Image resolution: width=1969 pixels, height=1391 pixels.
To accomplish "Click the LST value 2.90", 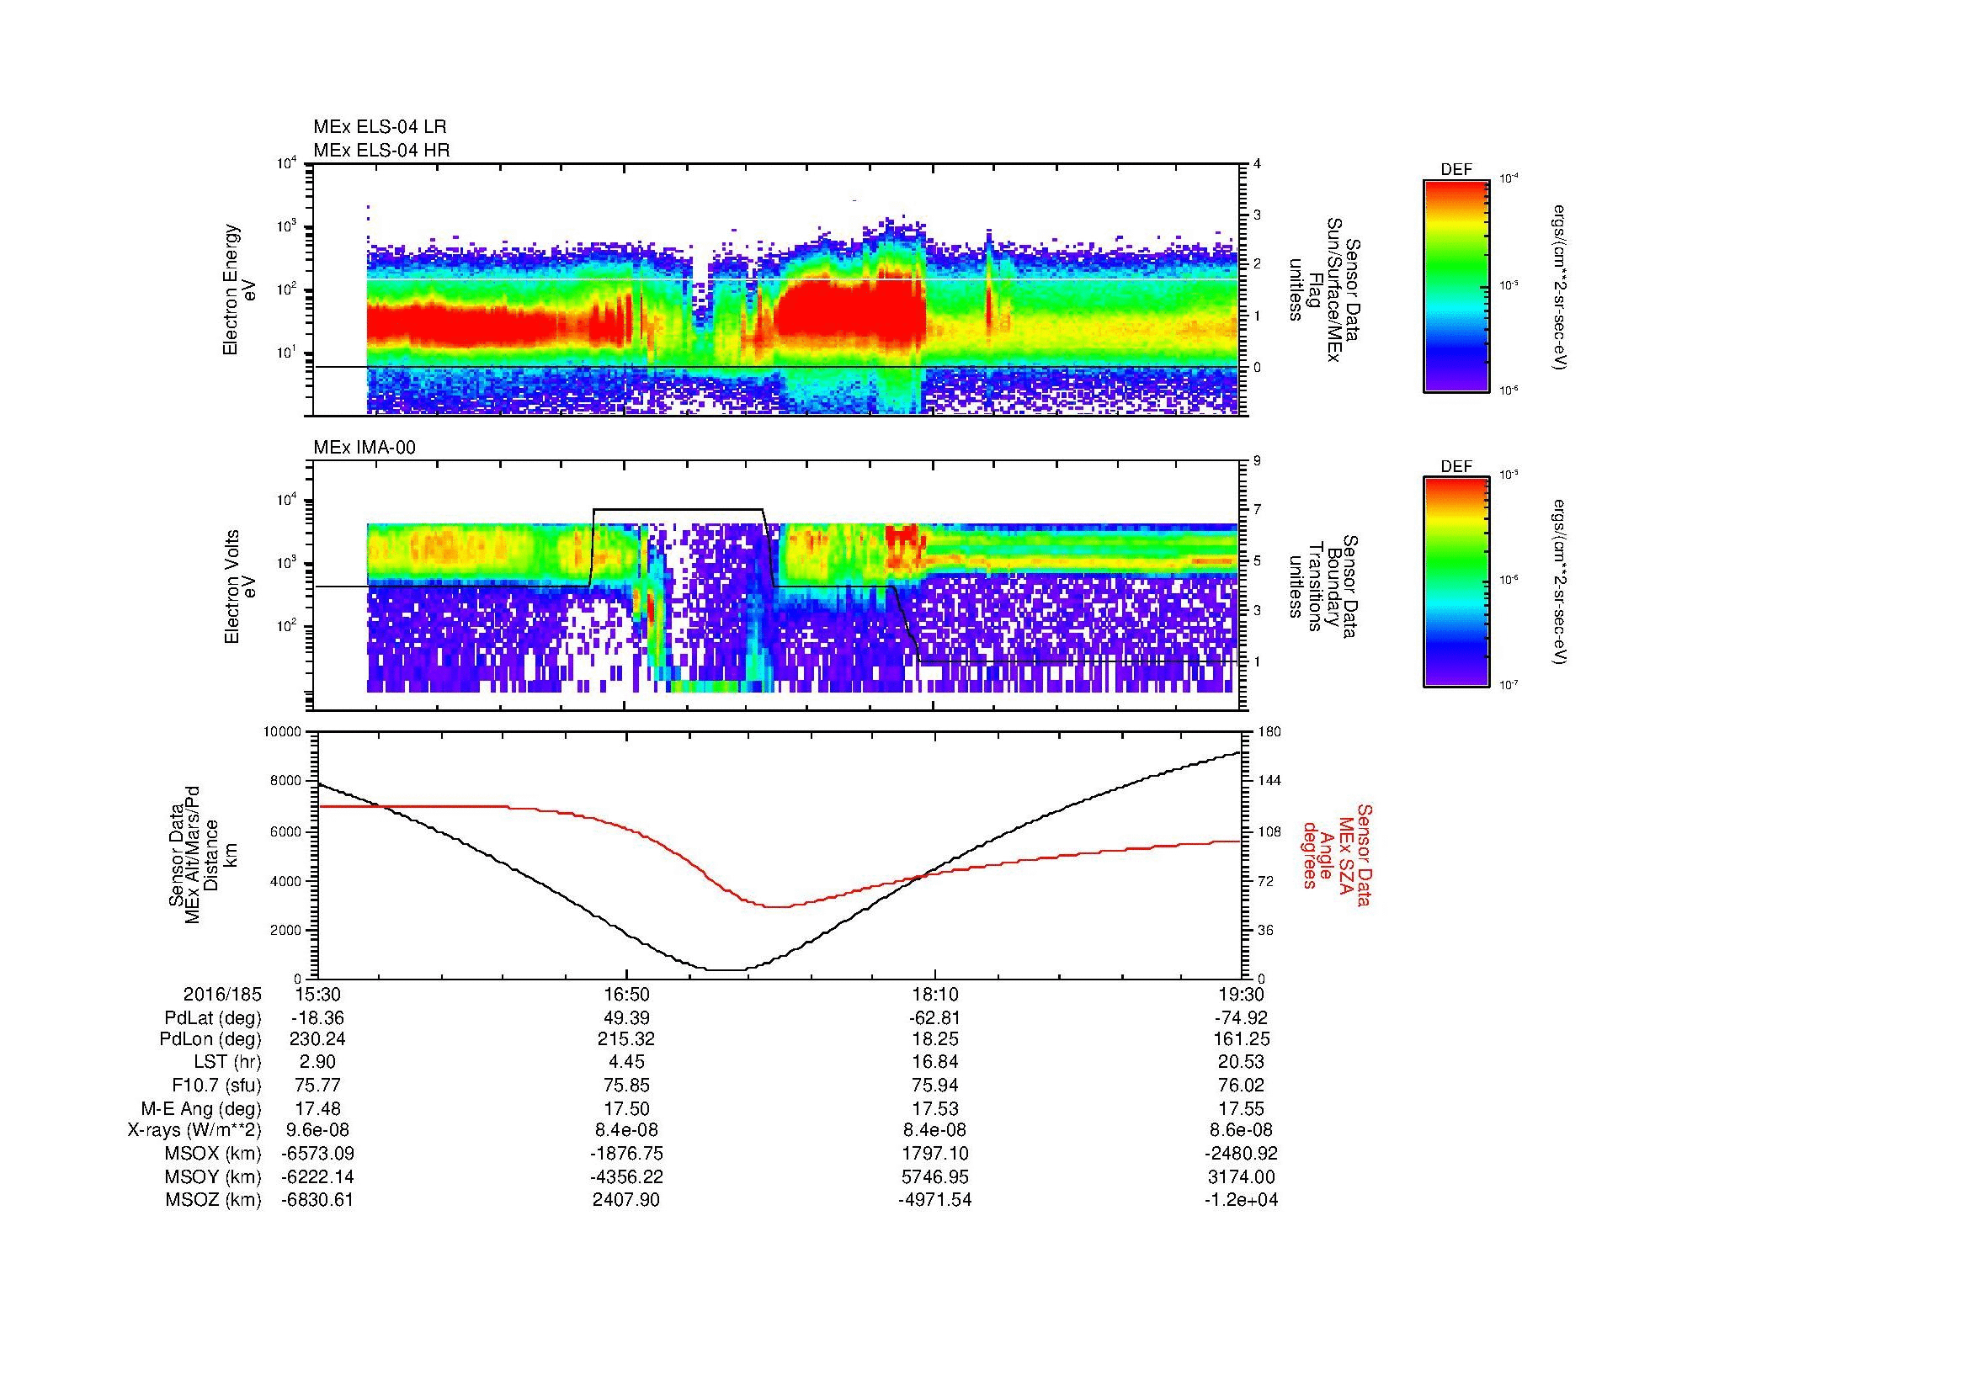I will coord(317,1063).
